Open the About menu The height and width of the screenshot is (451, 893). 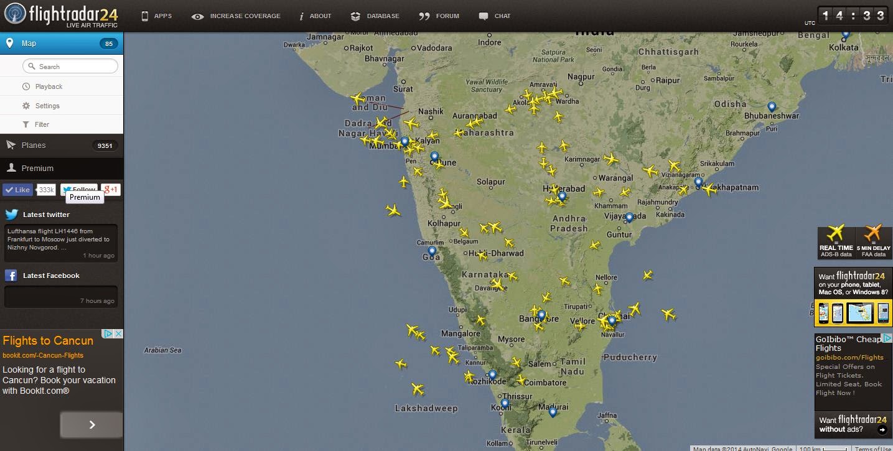(x=316, y=16)
